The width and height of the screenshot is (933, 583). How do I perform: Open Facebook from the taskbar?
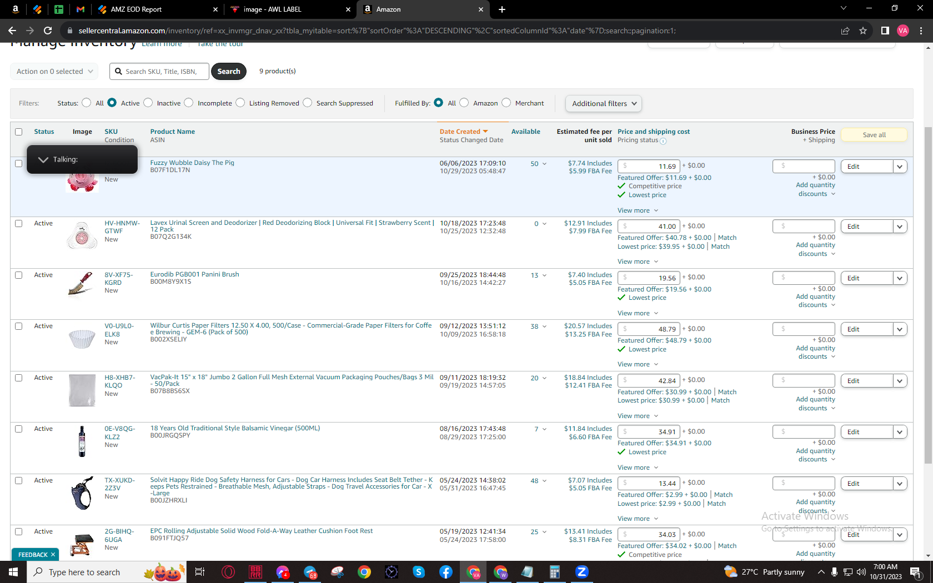(x=446, y=572)
